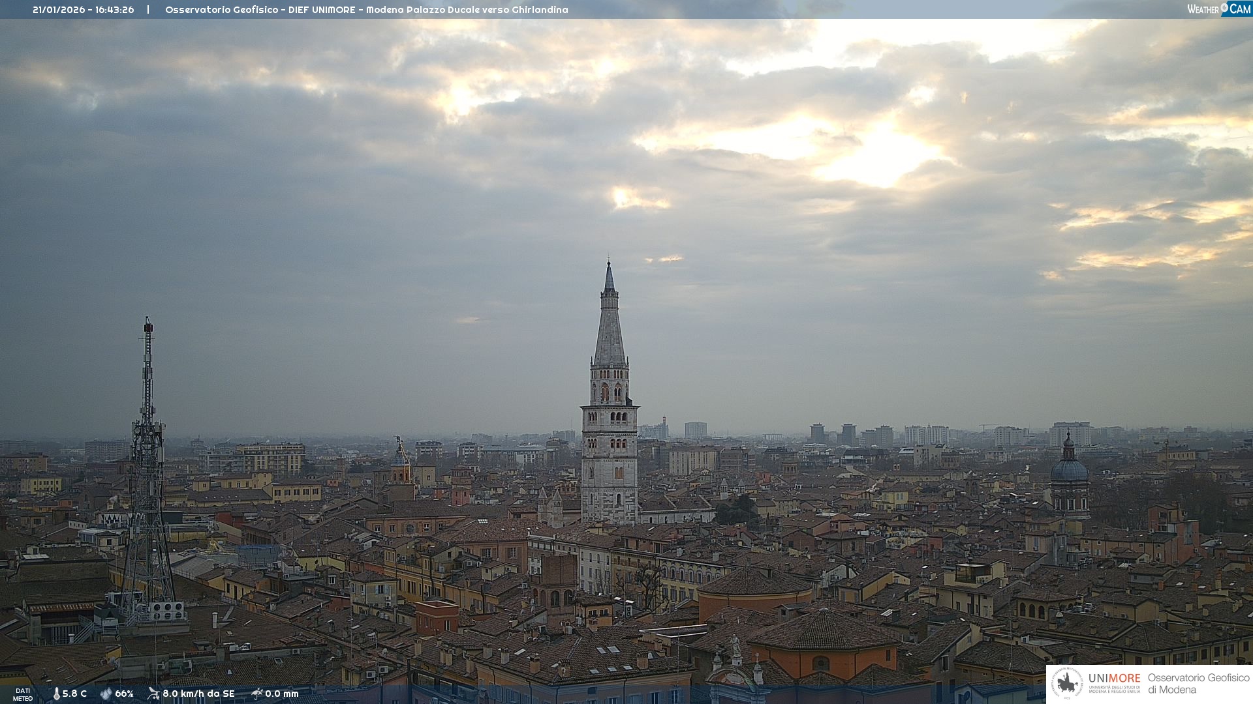Click the WeatherCam camera lens icon
This screenshot has width=1253, height=704.
1224,8
